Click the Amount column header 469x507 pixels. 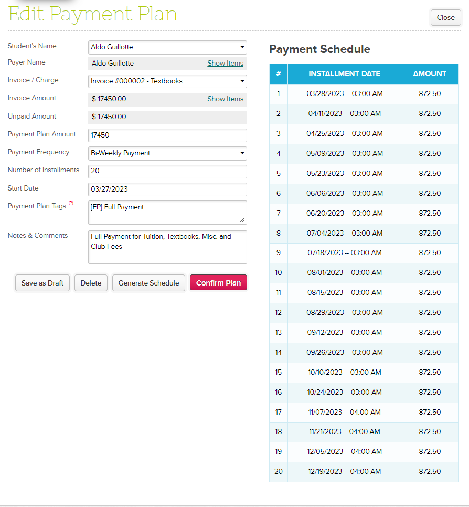tap(429, 74)
